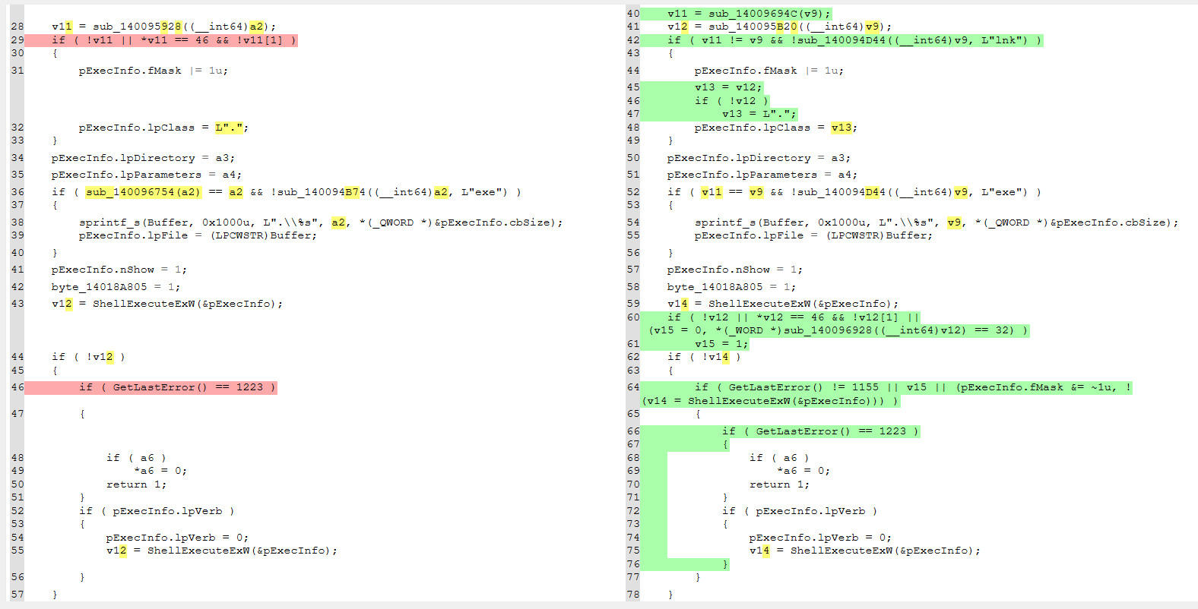1198x609 pixels.
Task: Select red GetLastError() == 1223 line in left pane
Action: [x=176, y=387]
